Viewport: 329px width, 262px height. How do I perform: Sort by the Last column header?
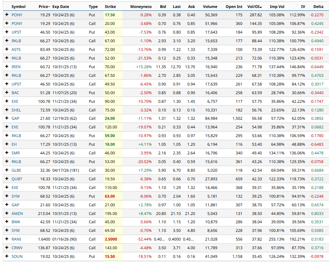click(177, 7)
